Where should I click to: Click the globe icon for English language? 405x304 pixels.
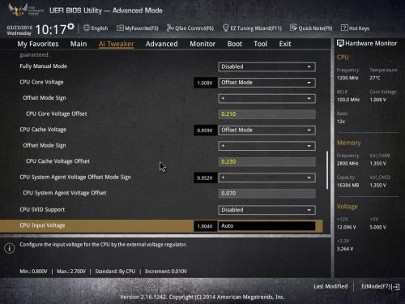[87, 28]
